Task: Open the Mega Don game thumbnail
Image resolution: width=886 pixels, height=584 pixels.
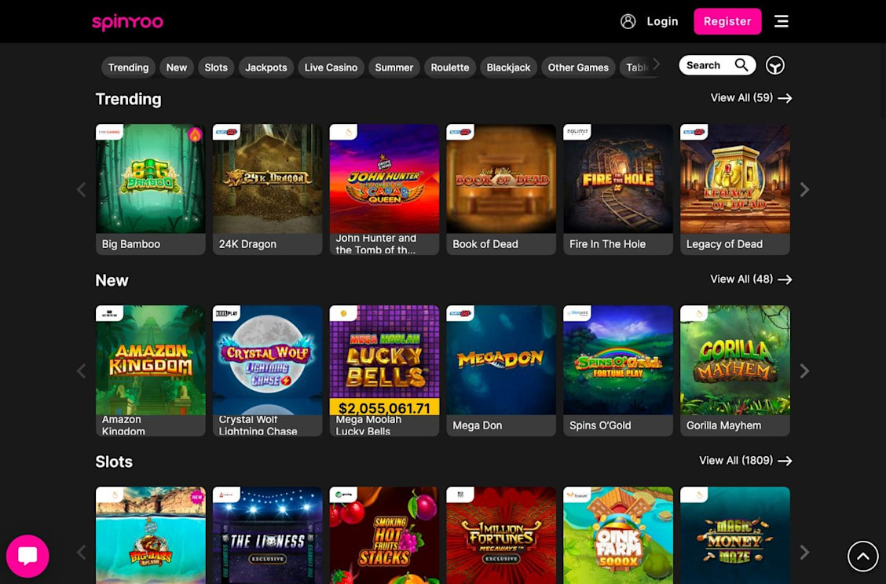Action: (501, 360)
